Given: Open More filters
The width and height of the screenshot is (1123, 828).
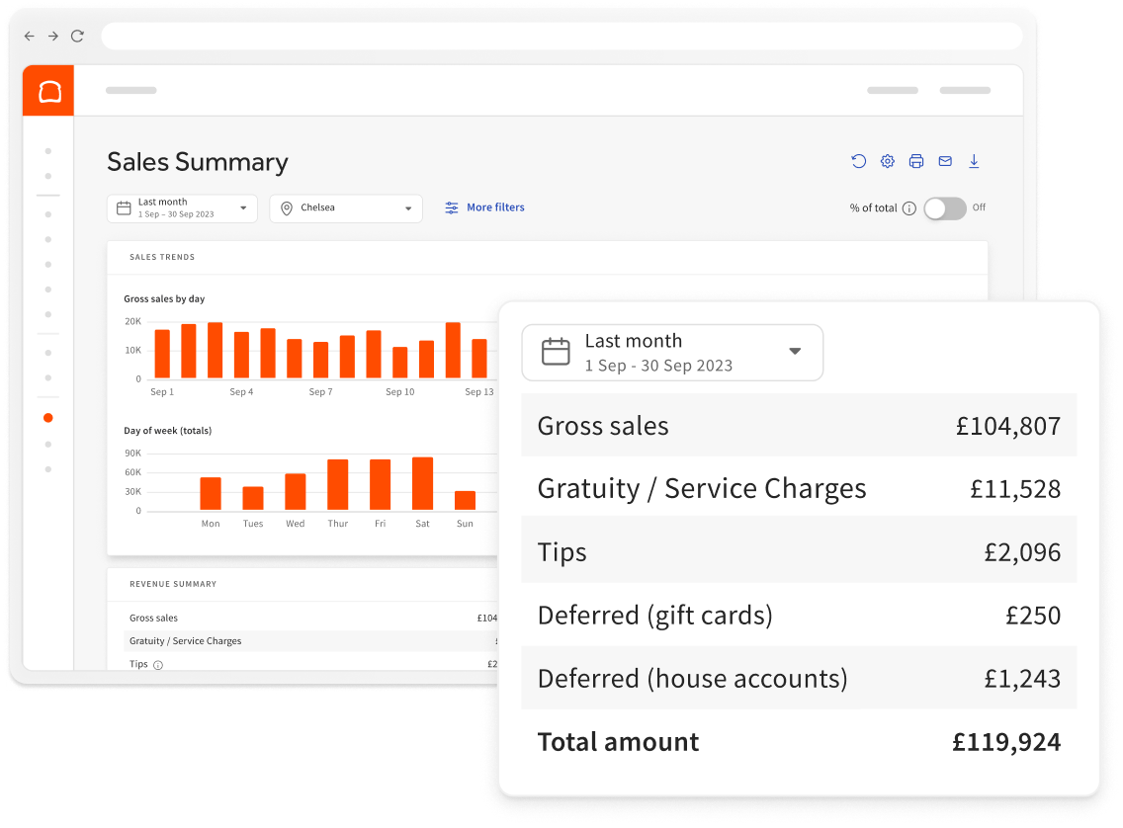Looking at the screenshot, I should 494,207.
